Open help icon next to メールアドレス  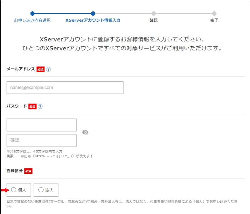pyautogui.click(x=48, y=69)
